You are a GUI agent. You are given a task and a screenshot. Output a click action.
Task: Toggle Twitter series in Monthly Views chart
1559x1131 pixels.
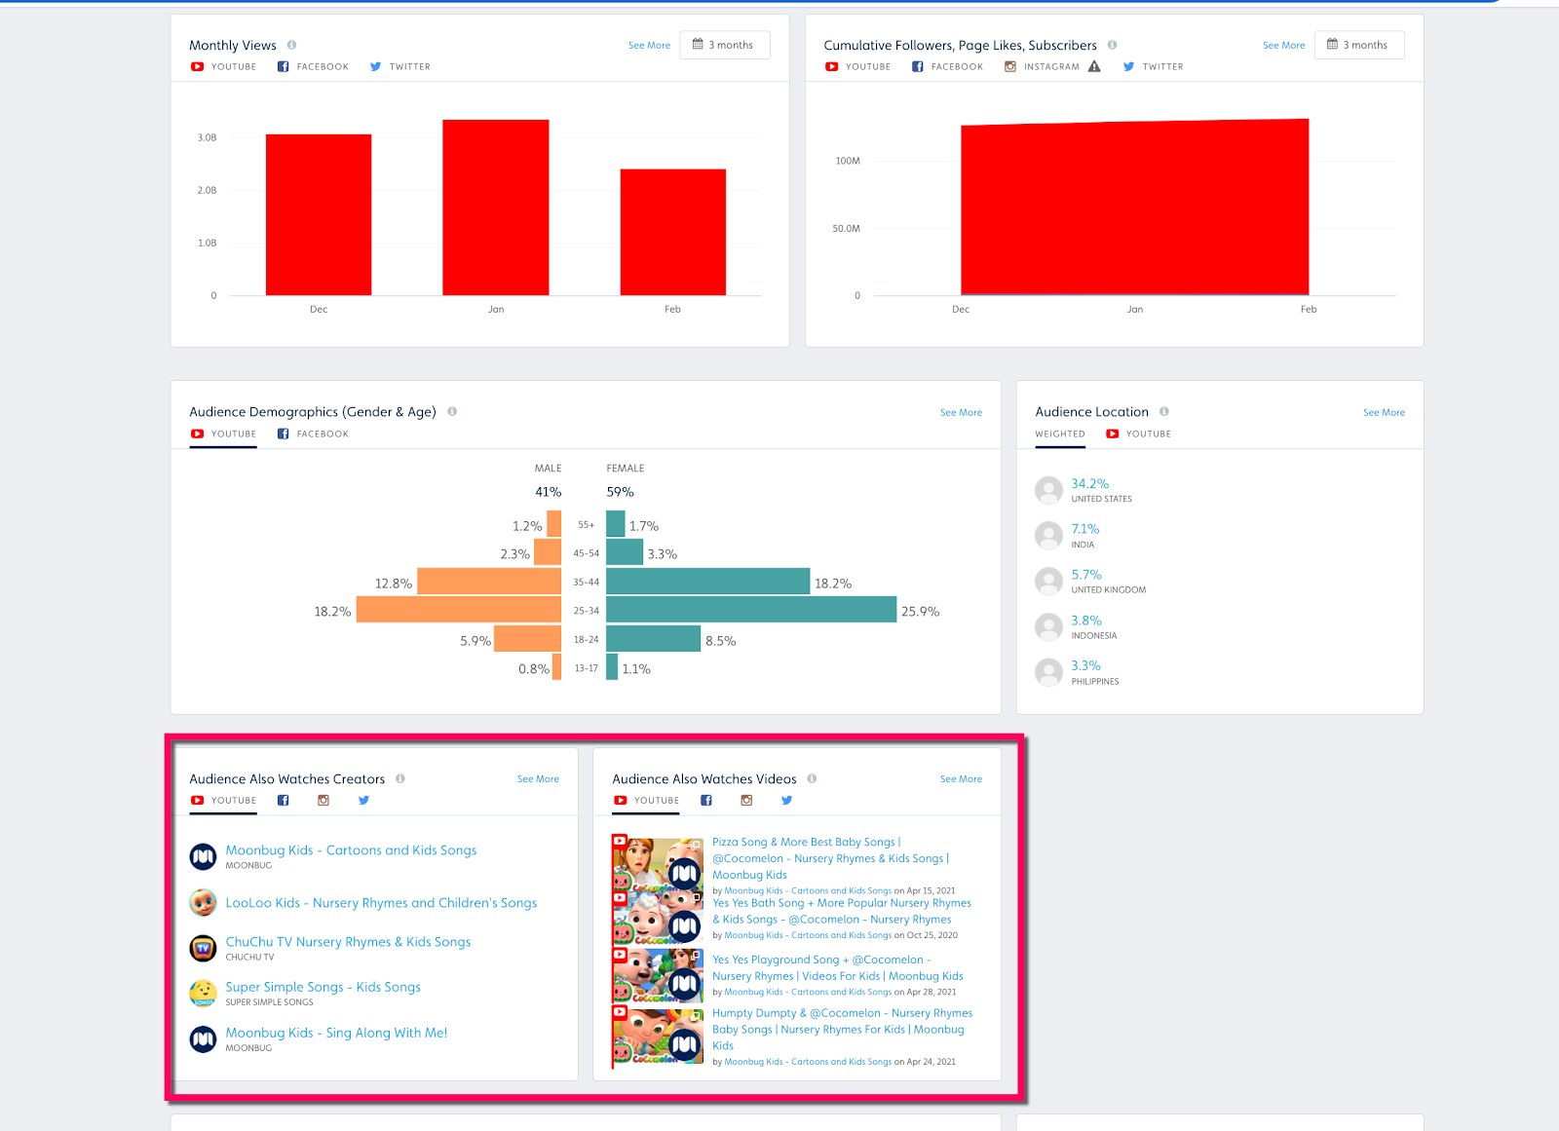(x=399, y=67)
